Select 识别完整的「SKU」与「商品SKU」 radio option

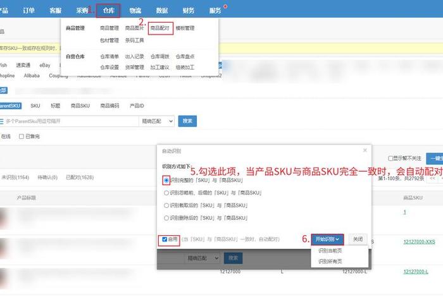pyautogui.click(x=166, y=180)
